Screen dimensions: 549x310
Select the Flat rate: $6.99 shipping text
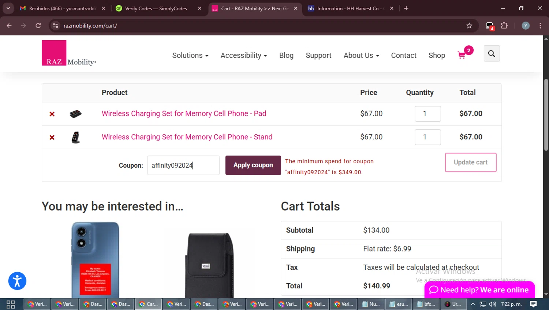click(x=387, y=249)
